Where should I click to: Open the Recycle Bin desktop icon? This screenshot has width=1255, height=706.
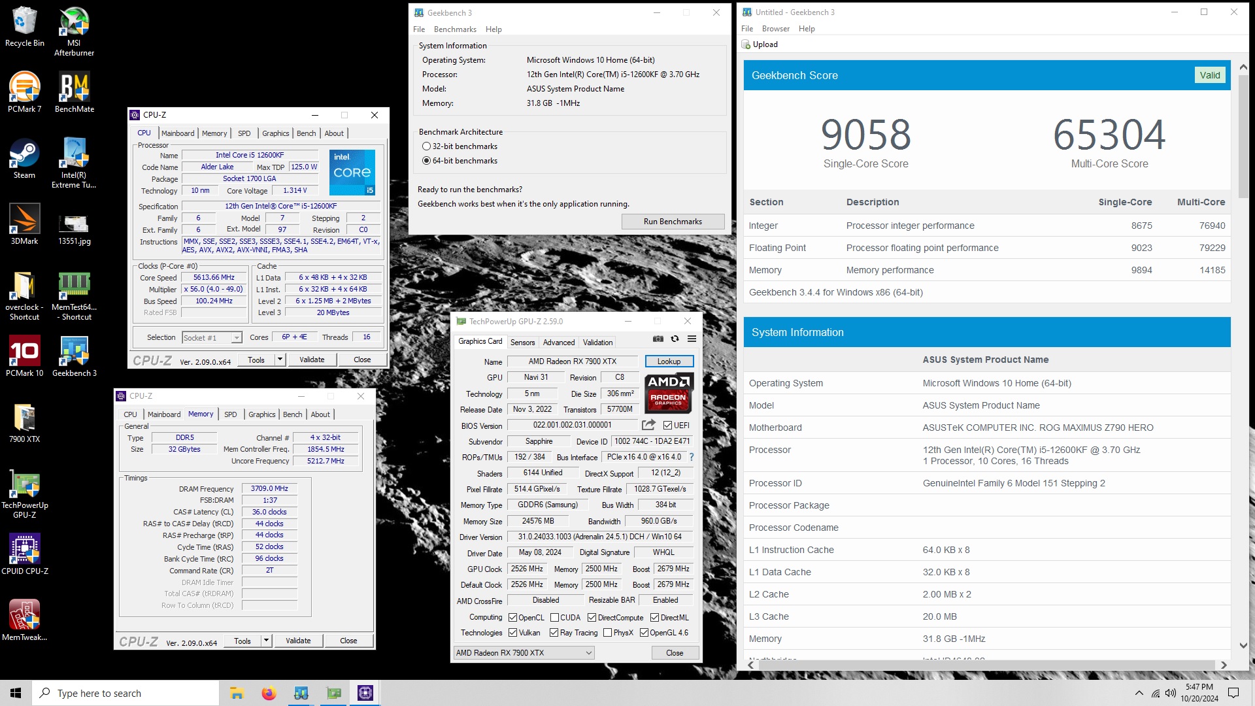point(25,27)
